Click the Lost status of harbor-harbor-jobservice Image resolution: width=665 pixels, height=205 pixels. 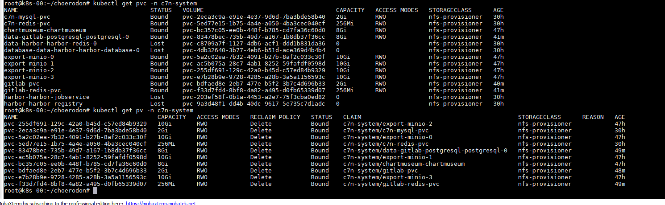pos(157,97)
